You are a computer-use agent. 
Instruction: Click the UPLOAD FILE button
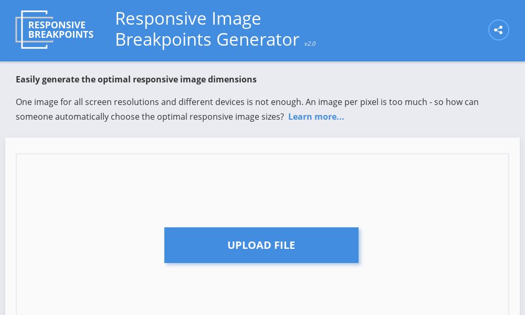261,245
